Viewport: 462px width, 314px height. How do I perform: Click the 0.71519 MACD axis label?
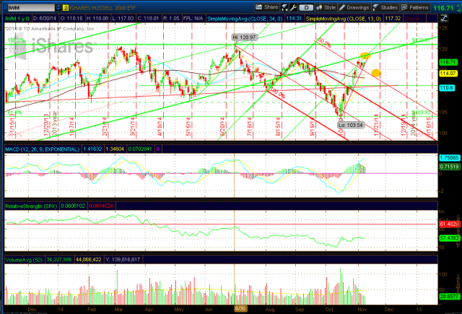[x=449, y=167]
